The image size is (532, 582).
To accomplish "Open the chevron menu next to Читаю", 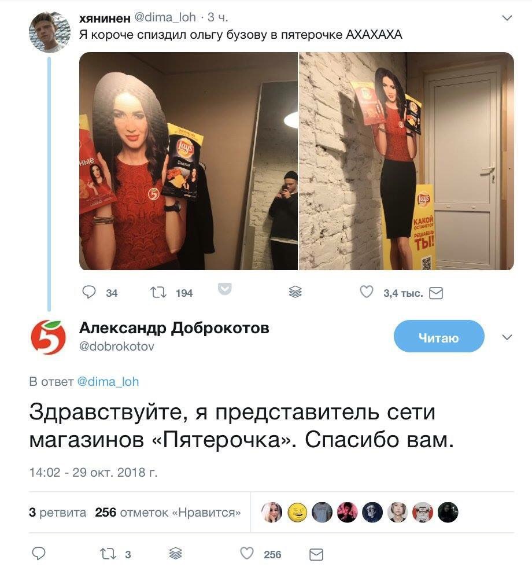I will pyautogui.click(x=507, y=337).
